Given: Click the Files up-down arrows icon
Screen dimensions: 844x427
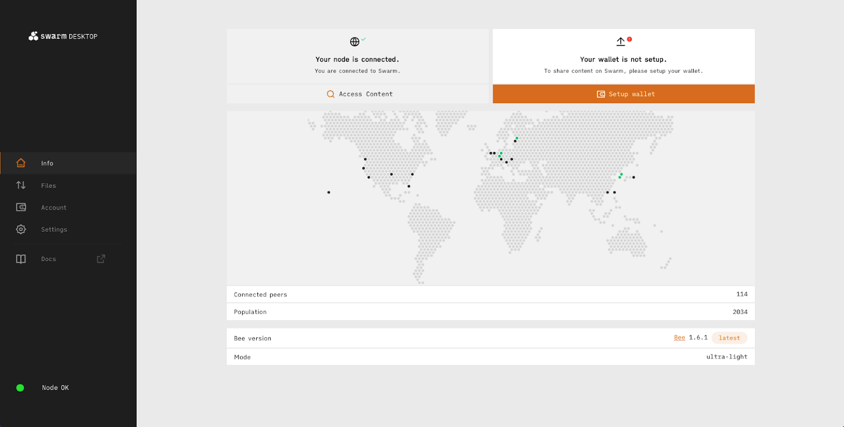Looking at the screenshot, I should [x=21, y=185].
